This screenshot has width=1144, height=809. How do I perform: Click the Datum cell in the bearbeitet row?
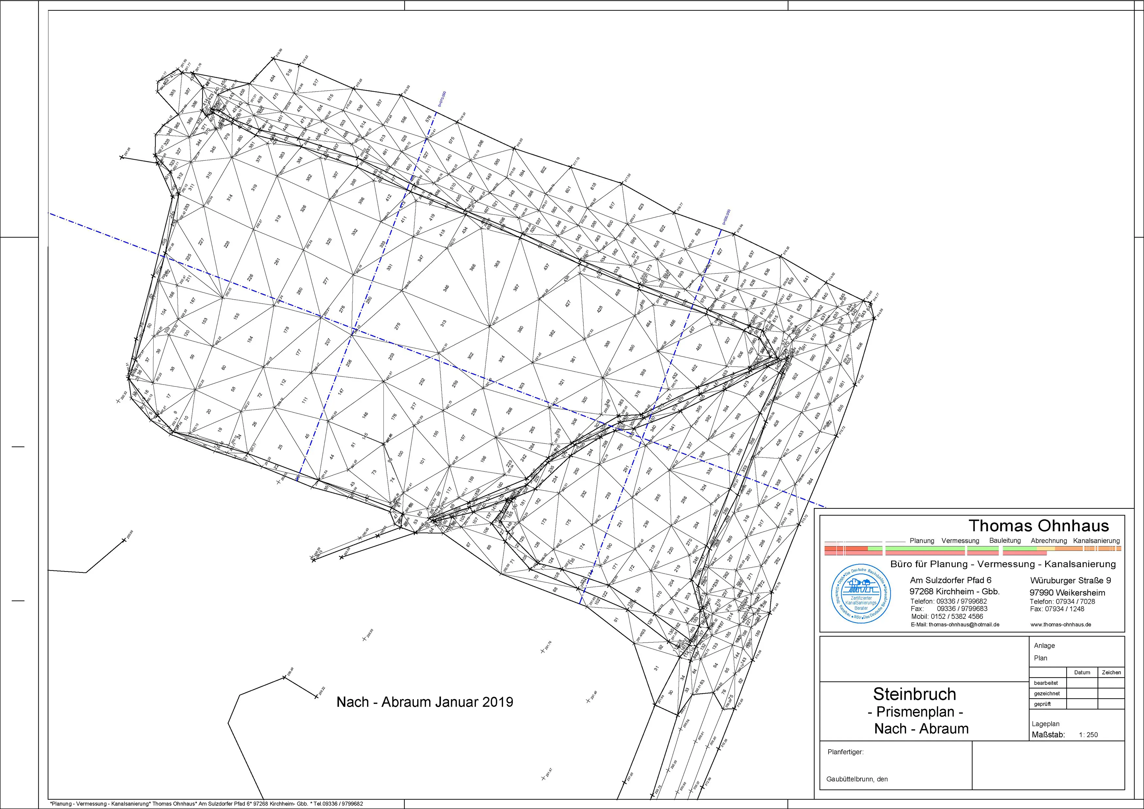pyautogui.click(x=1082, y=683)
